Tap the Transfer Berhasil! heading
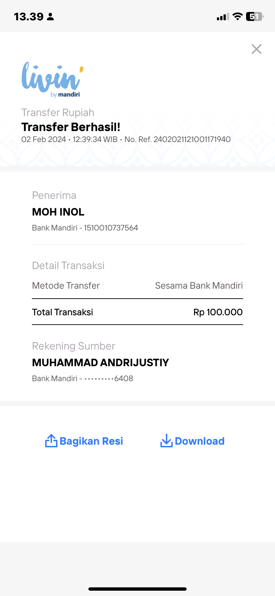 click(71, 127)
